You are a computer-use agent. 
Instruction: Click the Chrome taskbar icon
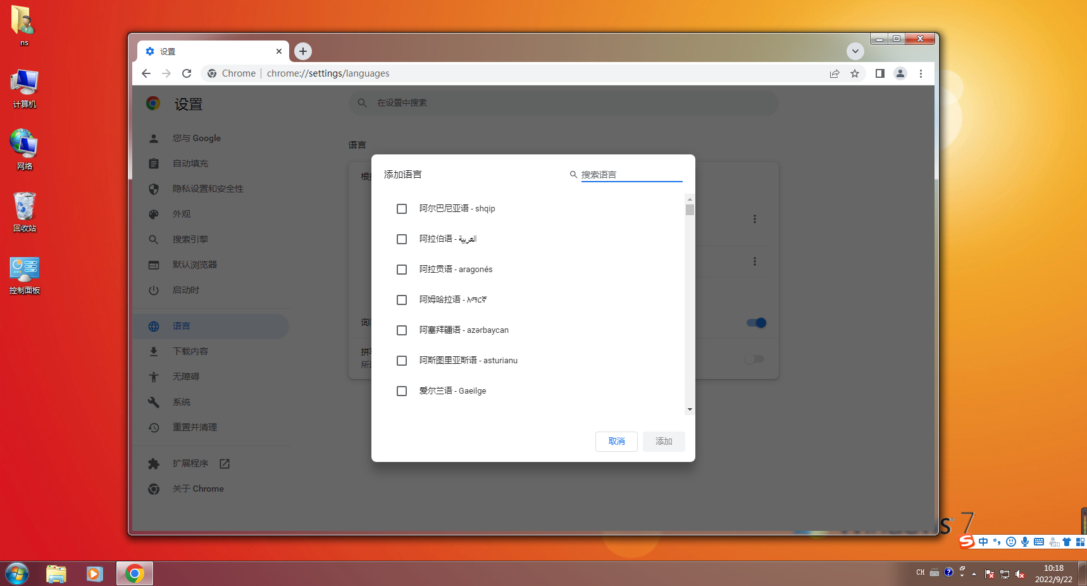[134, 574]
